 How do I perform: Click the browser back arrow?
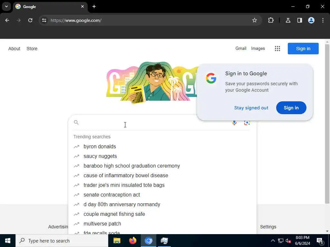point(7,20)
